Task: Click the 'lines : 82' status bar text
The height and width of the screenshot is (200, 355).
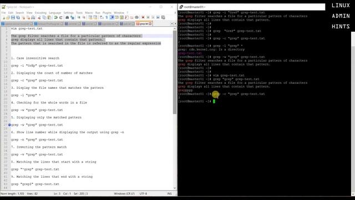Action: 32,194
